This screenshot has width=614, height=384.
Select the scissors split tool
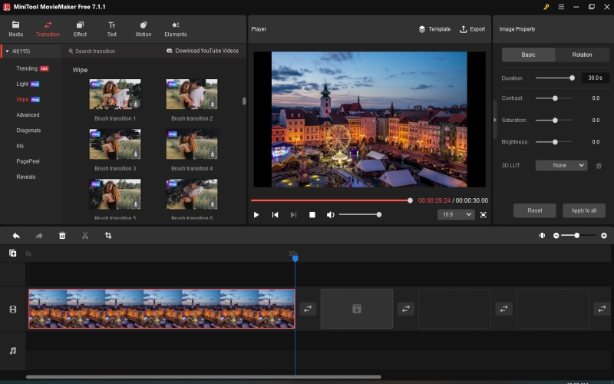click(85, 235)
